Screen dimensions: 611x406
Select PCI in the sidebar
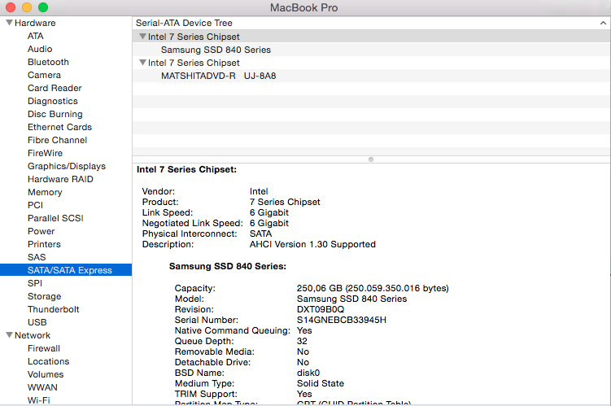click(35, 205)
